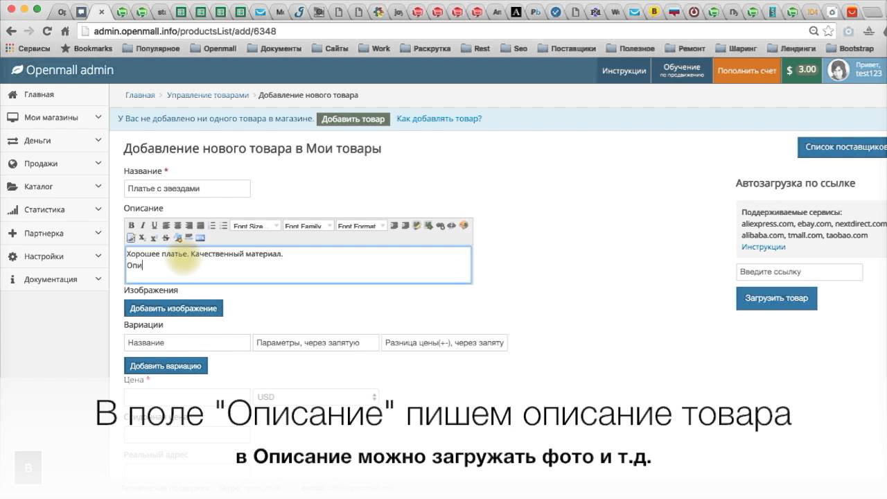Viewport: 887px width, 499px height.
Task: Indent text in description editor
Action: tap(394, 225)
